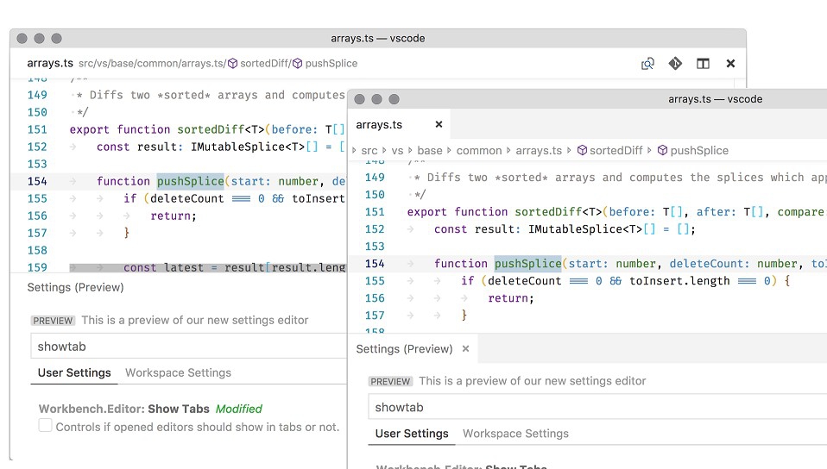The width and height of the screenshot is (827, 469).
Task: Close the Settings (Preview) tab using its X
Action: 465,348
